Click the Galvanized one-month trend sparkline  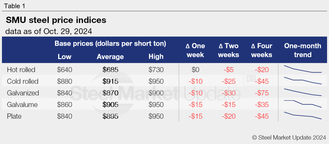pos(303,92)
